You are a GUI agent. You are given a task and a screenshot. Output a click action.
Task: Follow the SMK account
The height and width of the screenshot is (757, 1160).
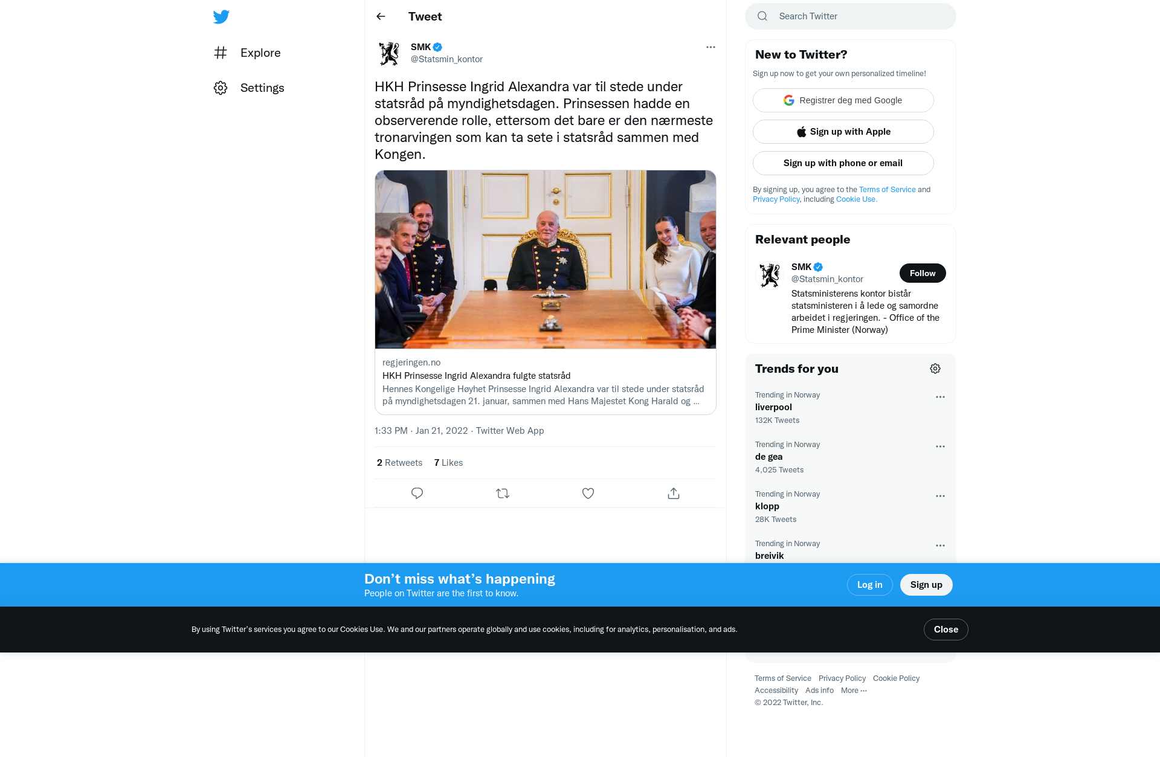click(x=923, y=273)
